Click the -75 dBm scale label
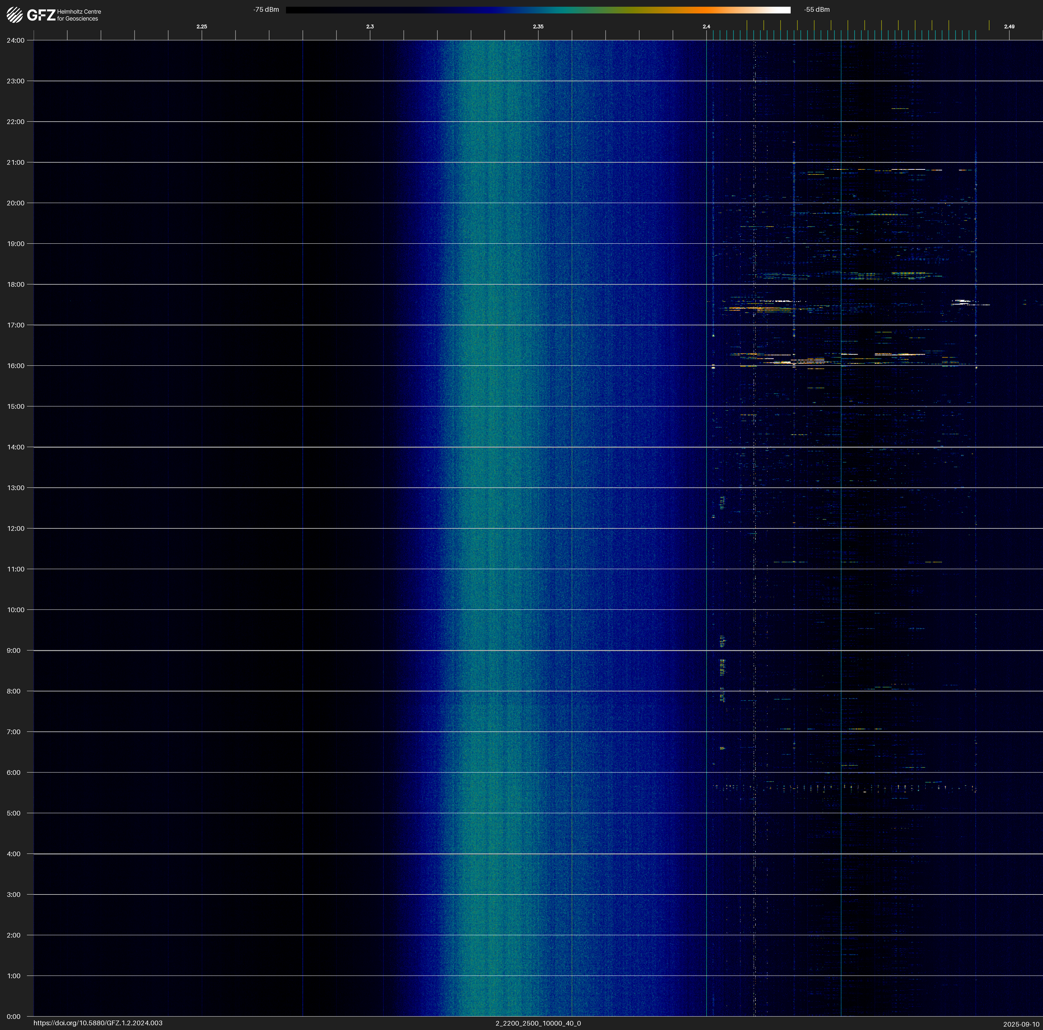This screenshot has height=1030, width=1043. [266, 10]
